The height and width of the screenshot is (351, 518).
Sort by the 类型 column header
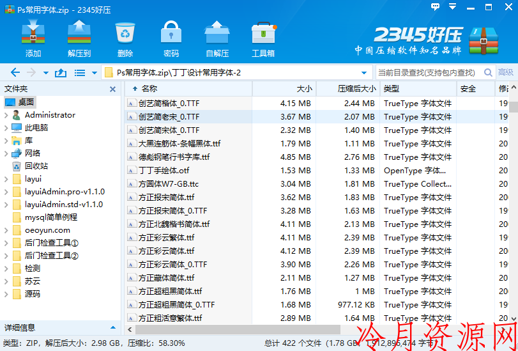(418, 89)
